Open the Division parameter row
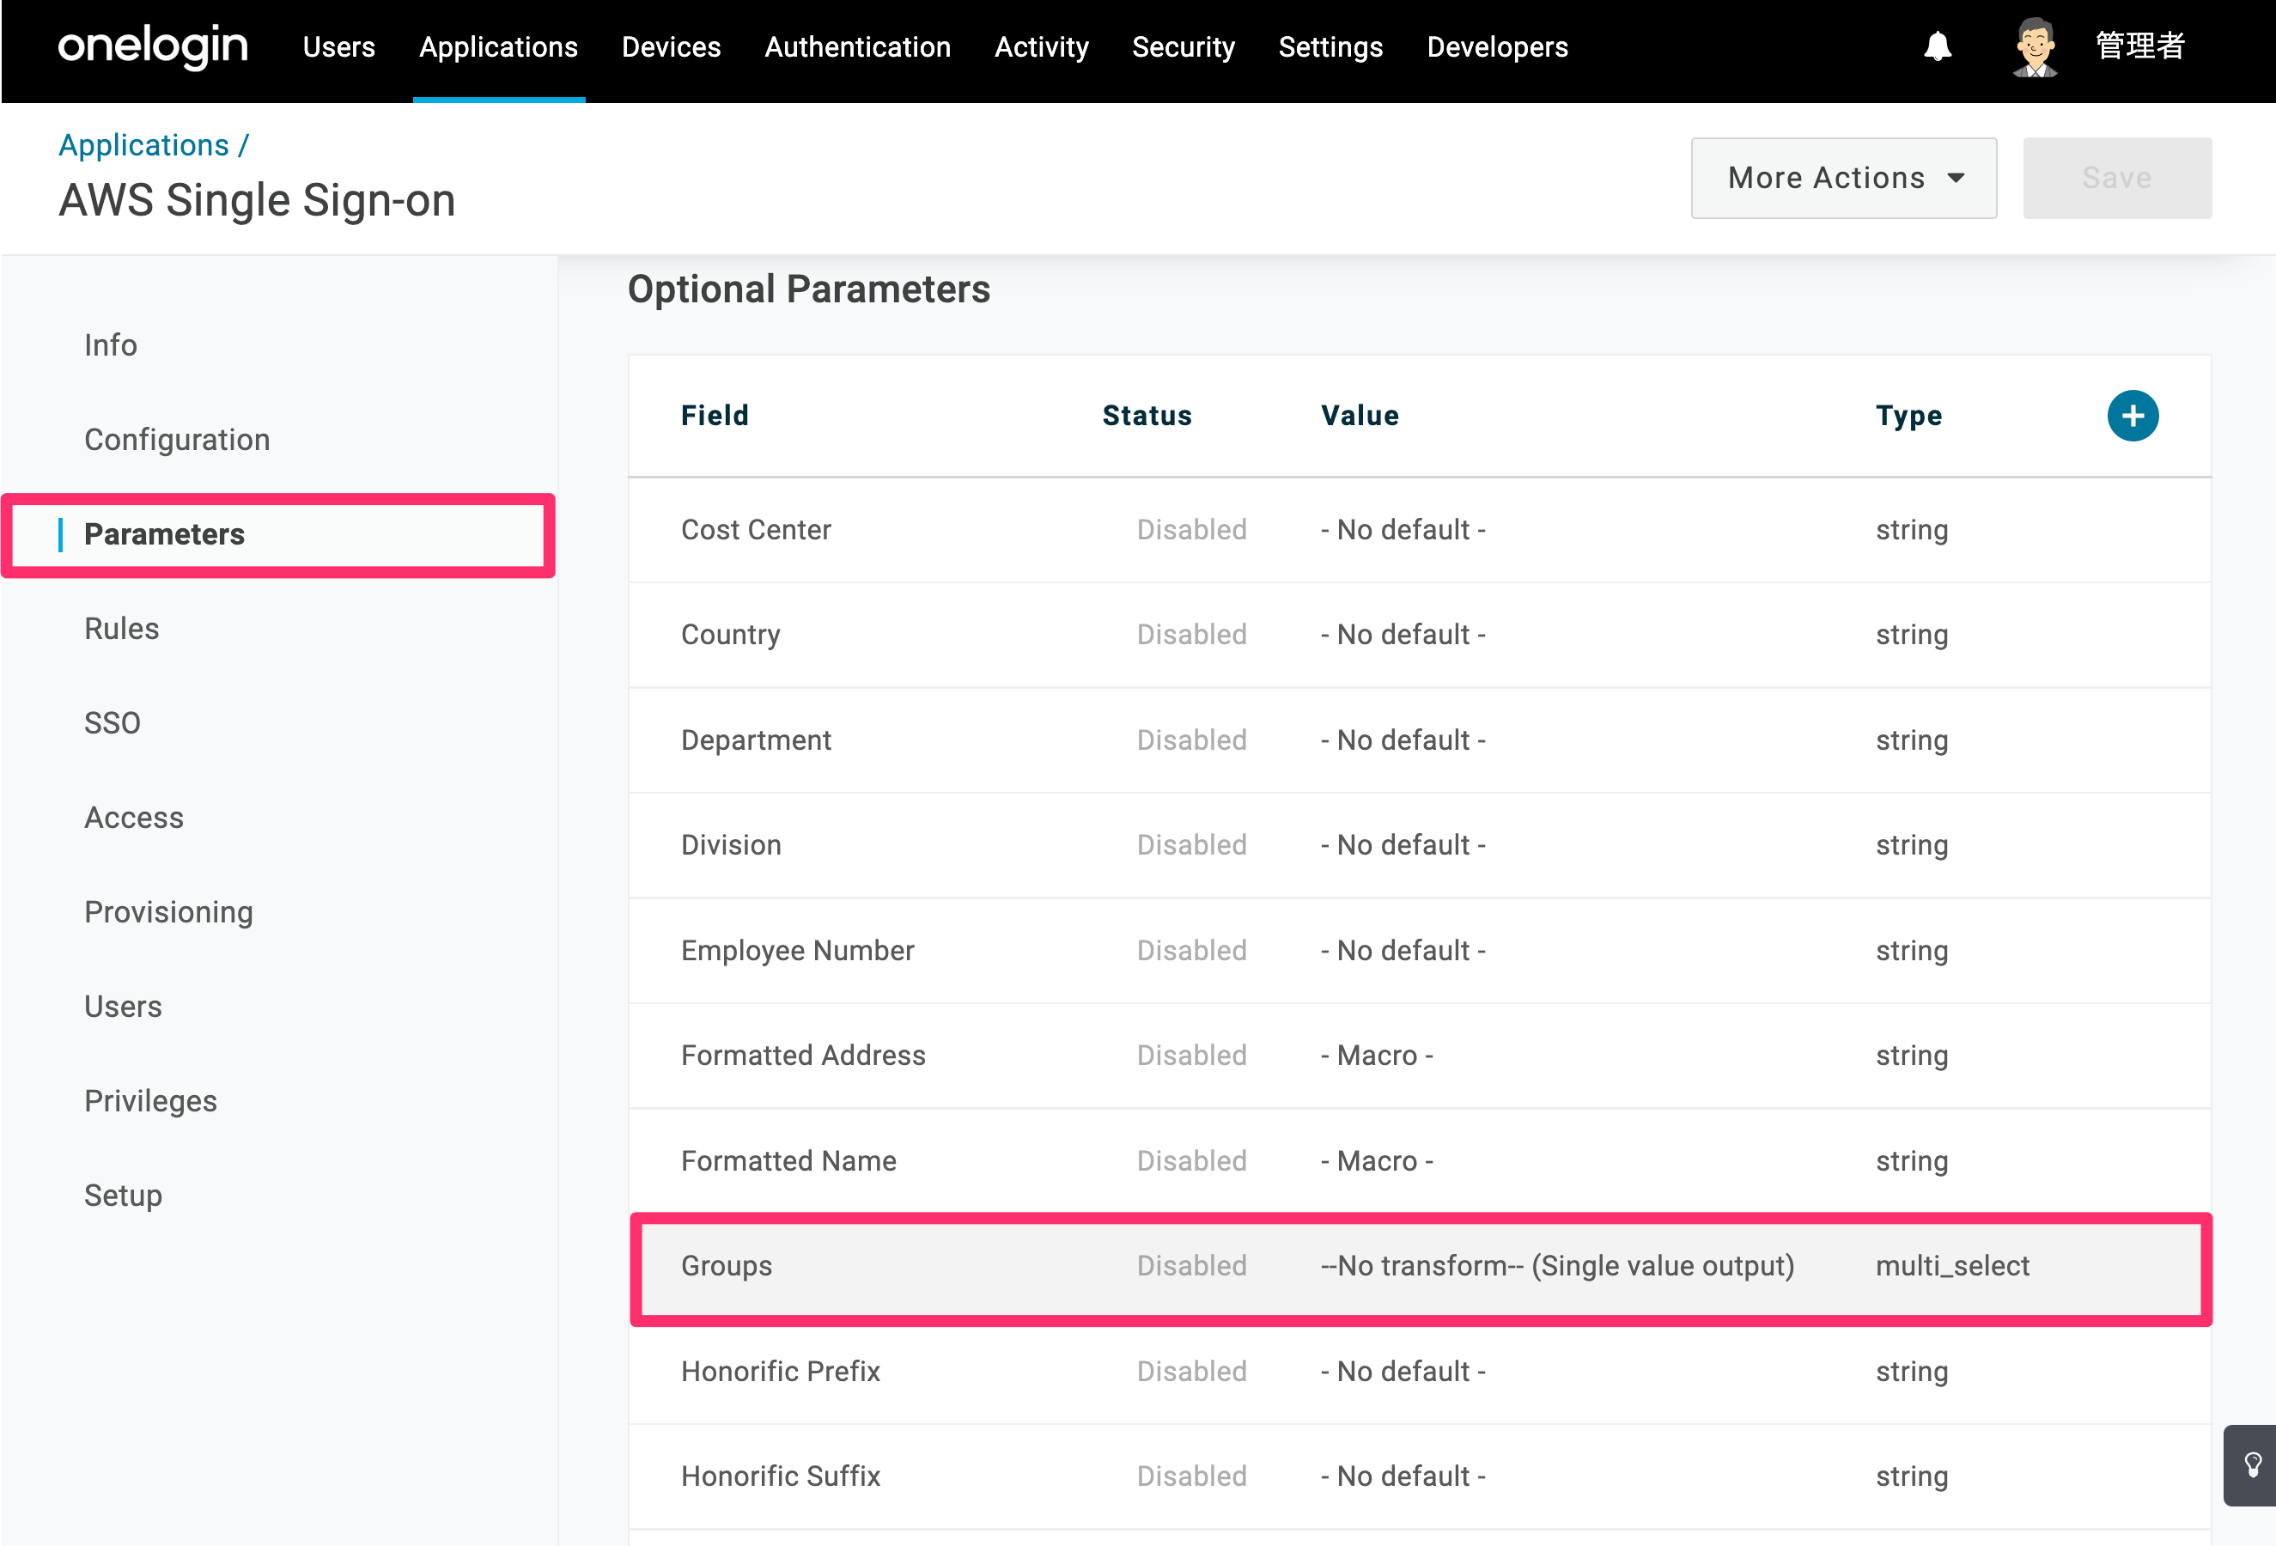Viewport: 2276px width, 1546px height. pyautogui.click(x=1419, y=845)
